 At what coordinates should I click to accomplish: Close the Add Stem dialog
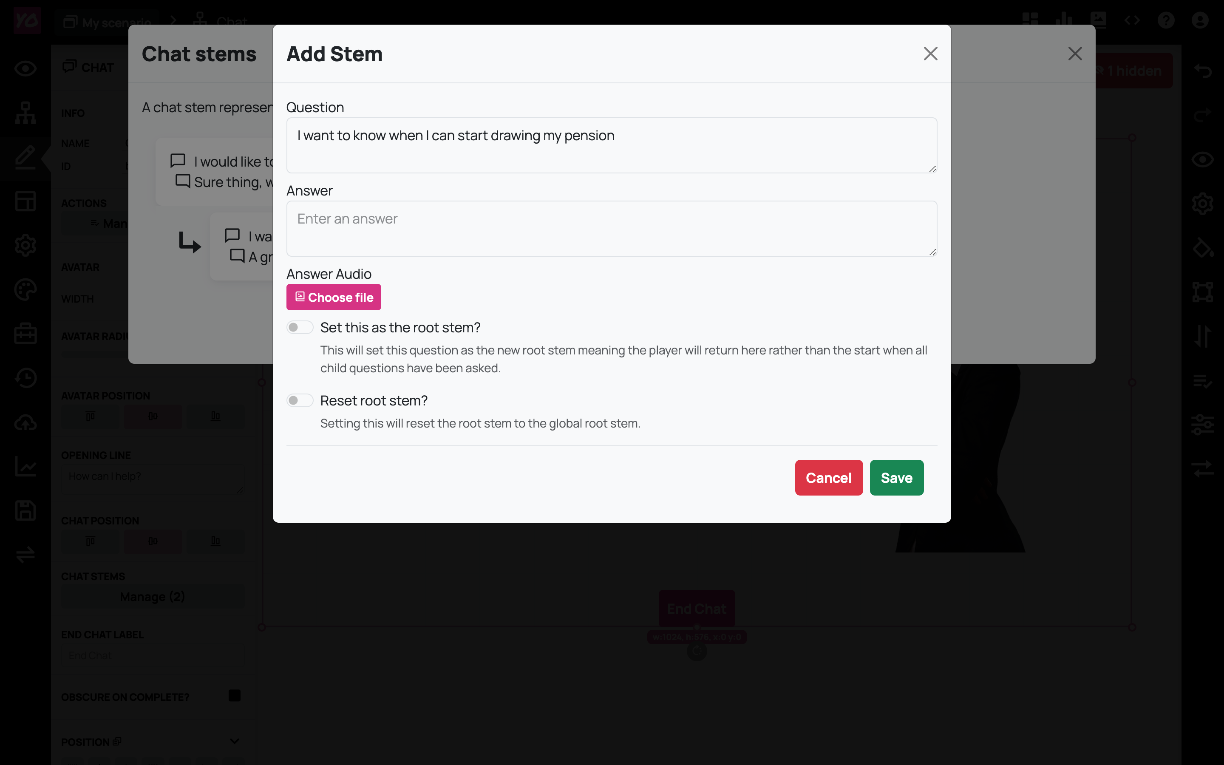(x=930, y=54)
